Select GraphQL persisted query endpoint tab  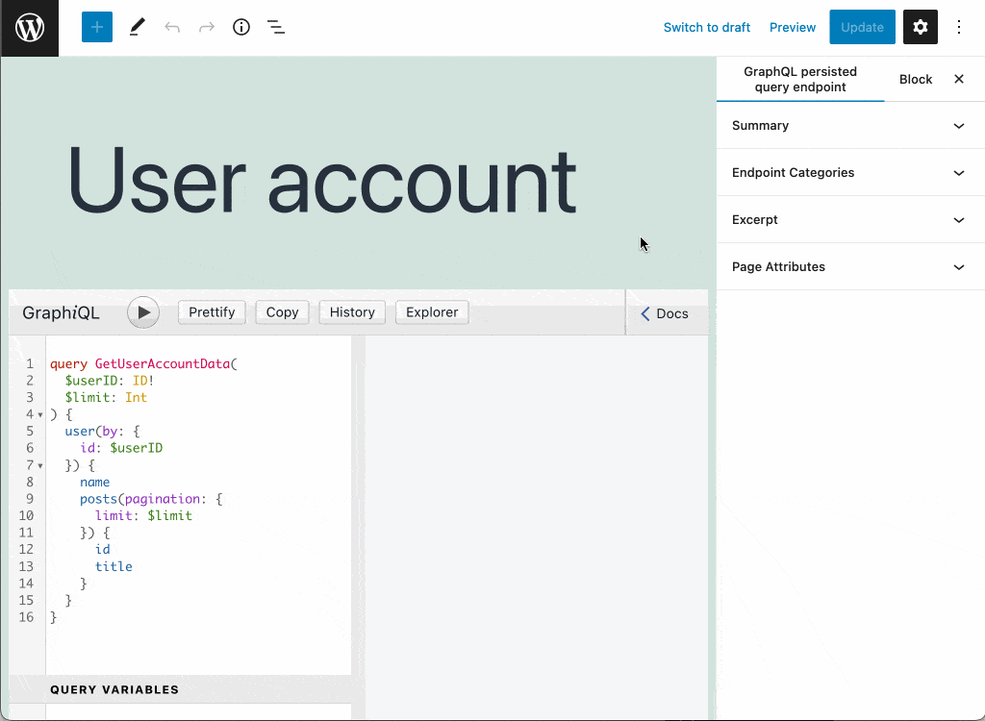(x=800, y=79)
